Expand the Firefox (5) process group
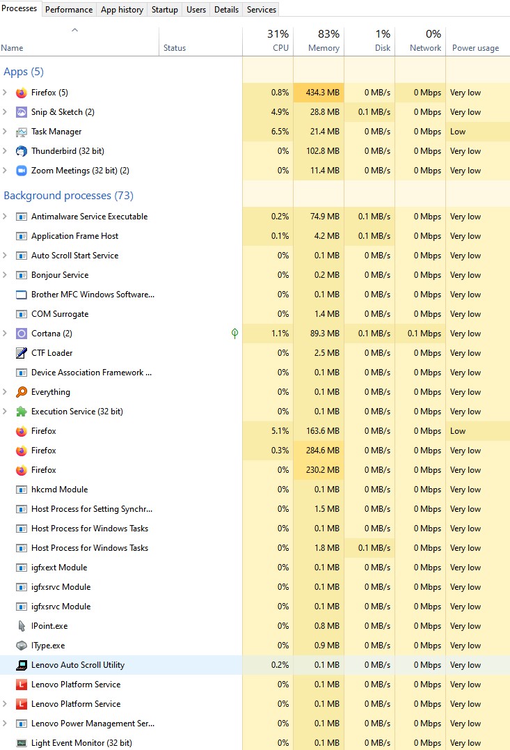Screen dimensions: 510x750 tap(6, 93)
